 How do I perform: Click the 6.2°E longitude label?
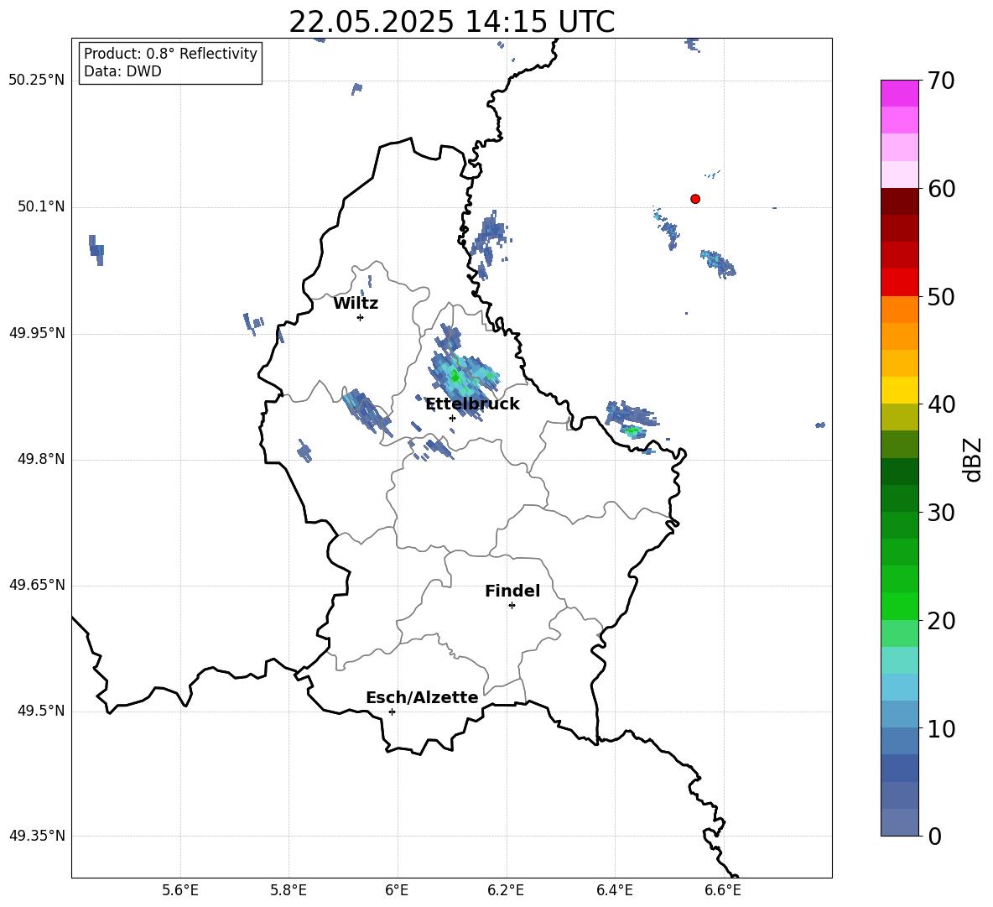(x=506, y=890)
